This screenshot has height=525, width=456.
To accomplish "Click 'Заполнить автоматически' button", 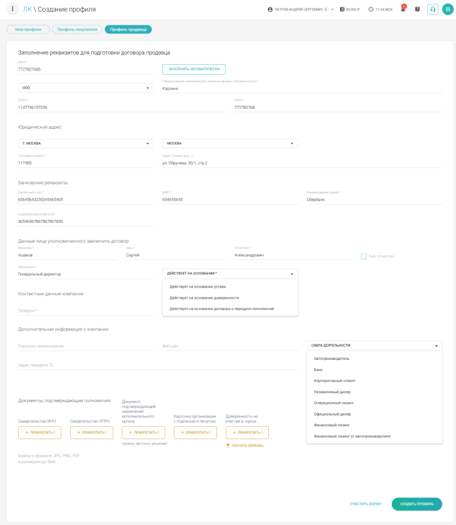I will tap(194, 69).
